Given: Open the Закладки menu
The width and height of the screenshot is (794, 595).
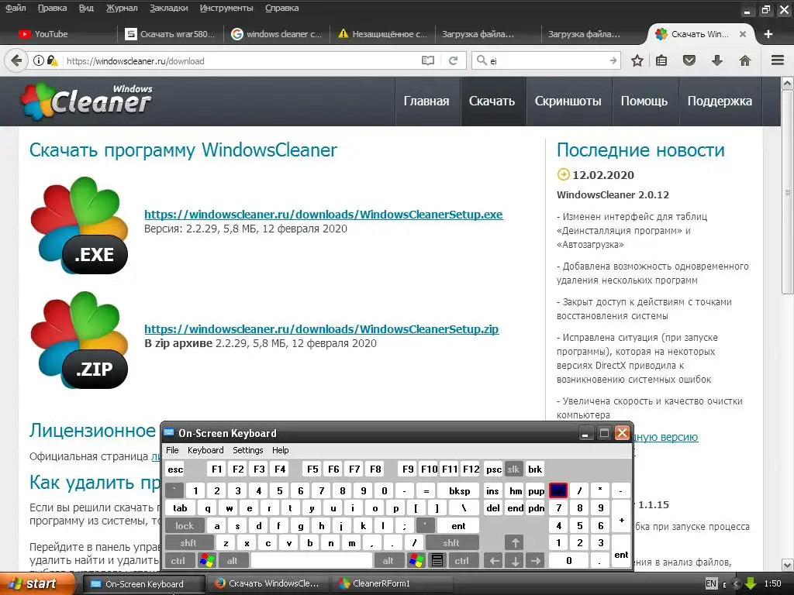Looking at the screenshot, I should [168, 8].
